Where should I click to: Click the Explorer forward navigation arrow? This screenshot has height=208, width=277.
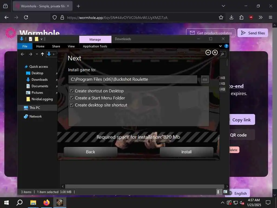tap(30, 54)
